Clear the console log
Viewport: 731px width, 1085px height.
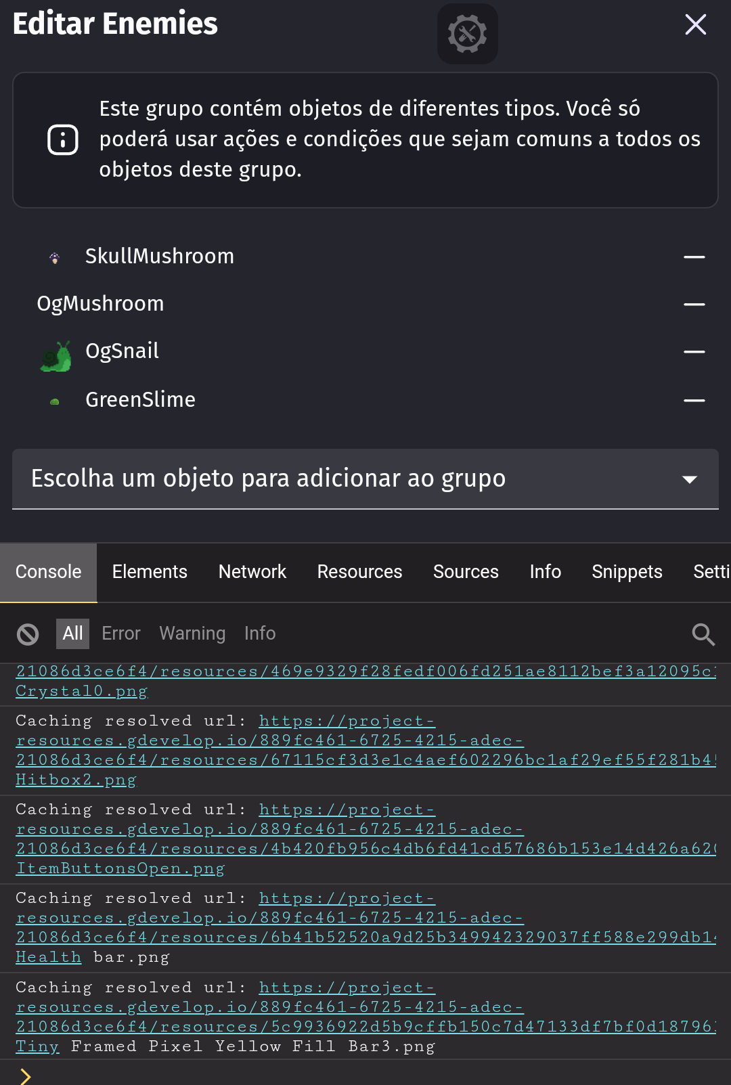[x=28, y=634]
